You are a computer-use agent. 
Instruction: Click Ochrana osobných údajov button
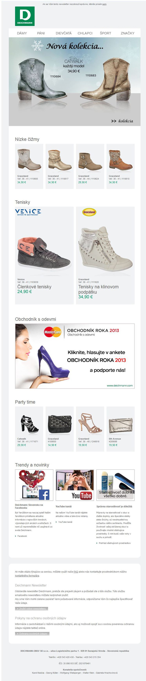tap(32, 633)
